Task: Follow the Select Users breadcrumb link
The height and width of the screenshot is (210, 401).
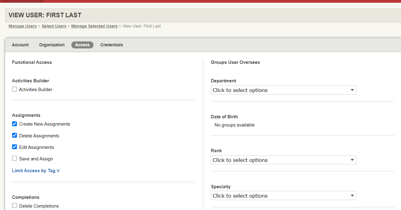Action: [54, 26]
